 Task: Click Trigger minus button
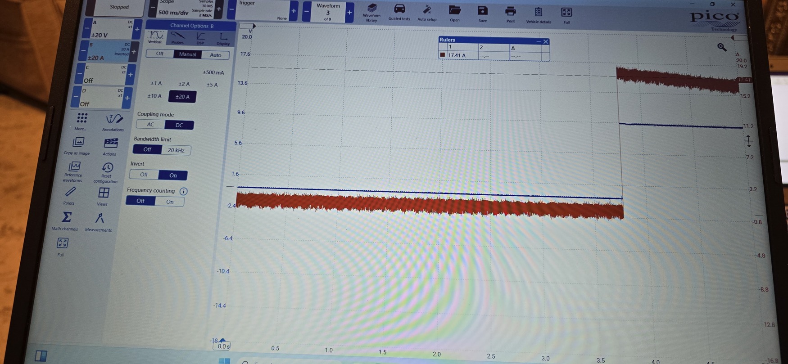coord(231,9)
